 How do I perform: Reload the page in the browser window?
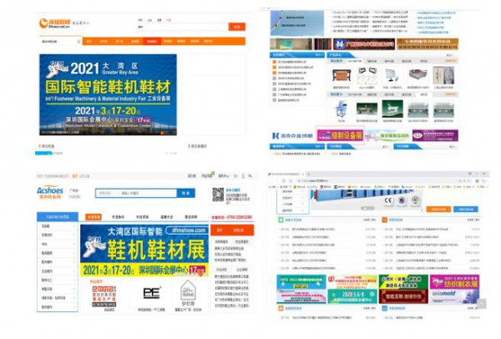tap(283, 181)
